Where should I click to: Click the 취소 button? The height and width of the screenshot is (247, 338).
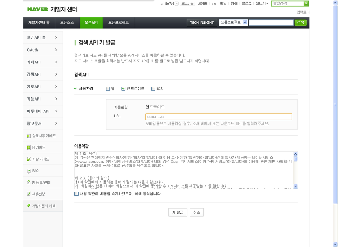pos(197,212)
